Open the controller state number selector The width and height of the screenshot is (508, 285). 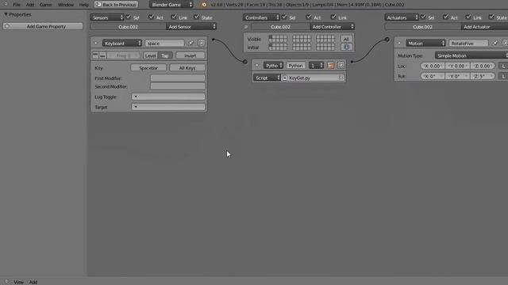coord(316,66)
